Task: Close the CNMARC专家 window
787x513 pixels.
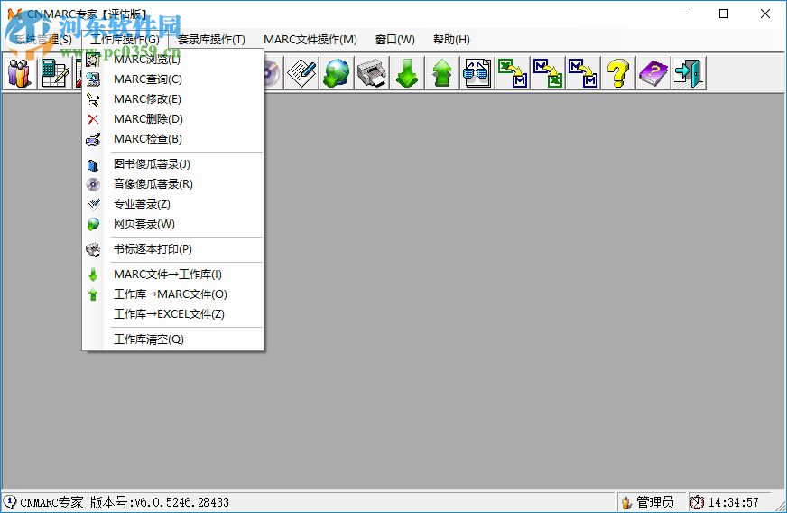Action: (765, 14)
